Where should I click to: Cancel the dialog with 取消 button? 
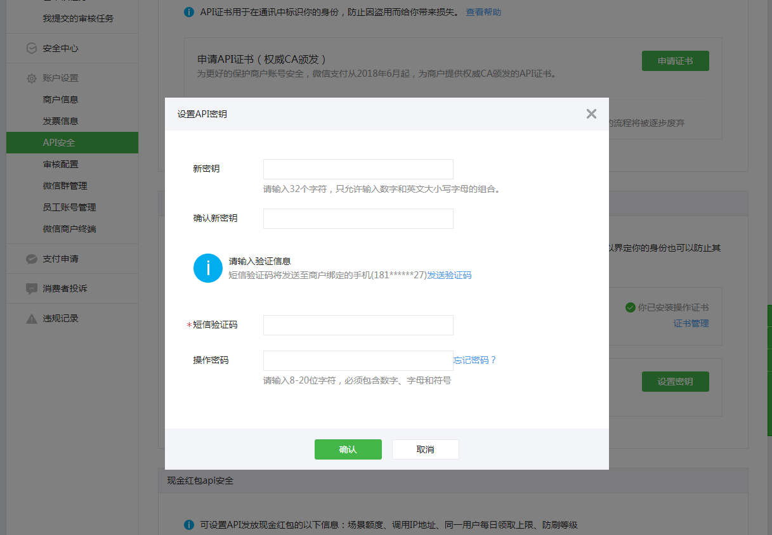(x=426, y=449)
